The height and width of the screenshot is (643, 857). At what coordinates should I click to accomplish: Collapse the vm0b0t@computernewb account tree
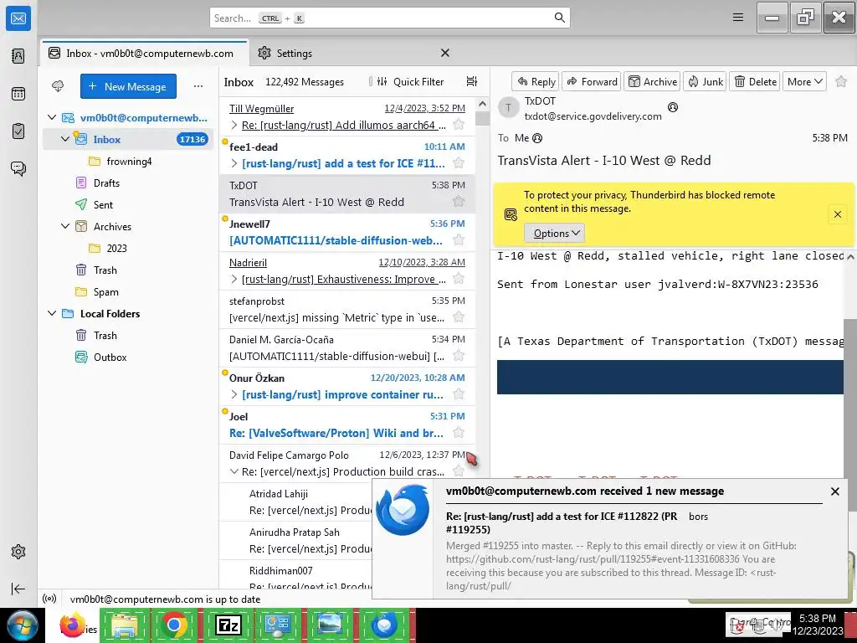pyautogui.click(x=52, y=117)
